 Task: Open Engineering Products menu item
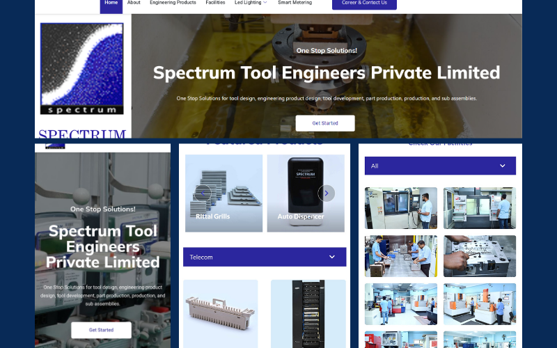point(173,3)
